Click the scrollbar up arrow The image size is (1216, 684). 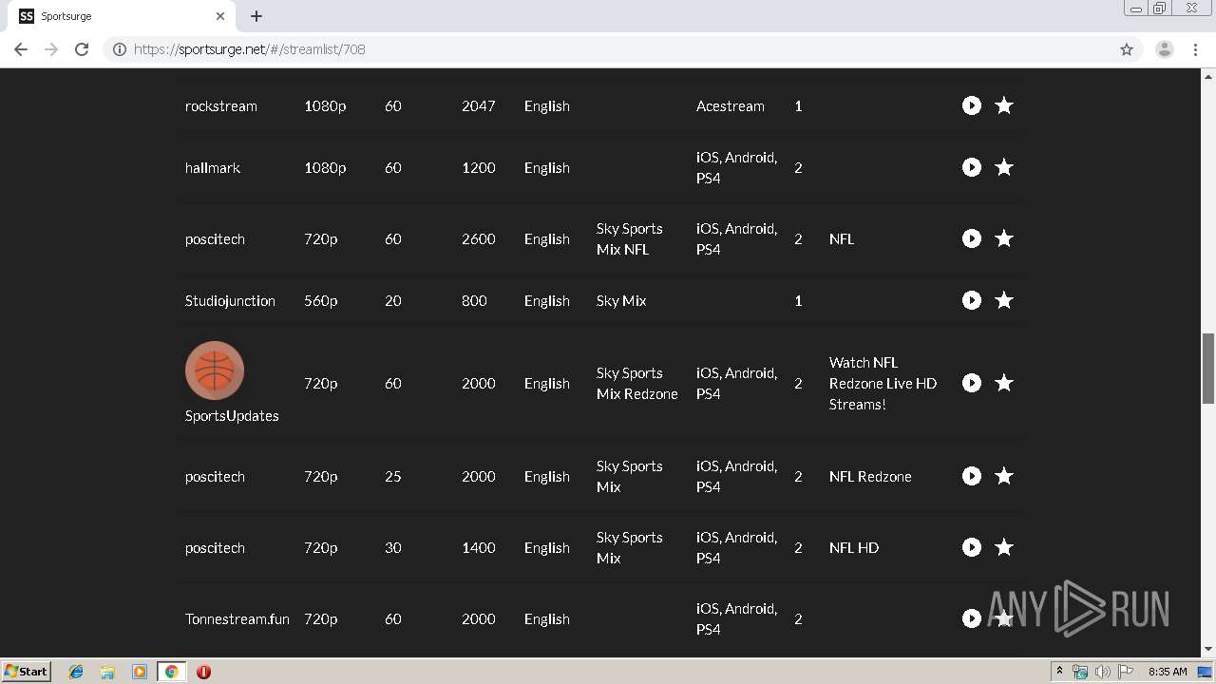pos(1208,75)
